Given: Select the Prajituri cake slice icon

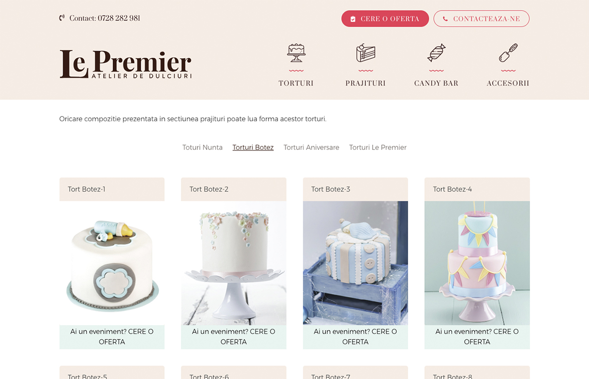Looking at the screenshot, I should pyautogui.click(x=366, y=53).
